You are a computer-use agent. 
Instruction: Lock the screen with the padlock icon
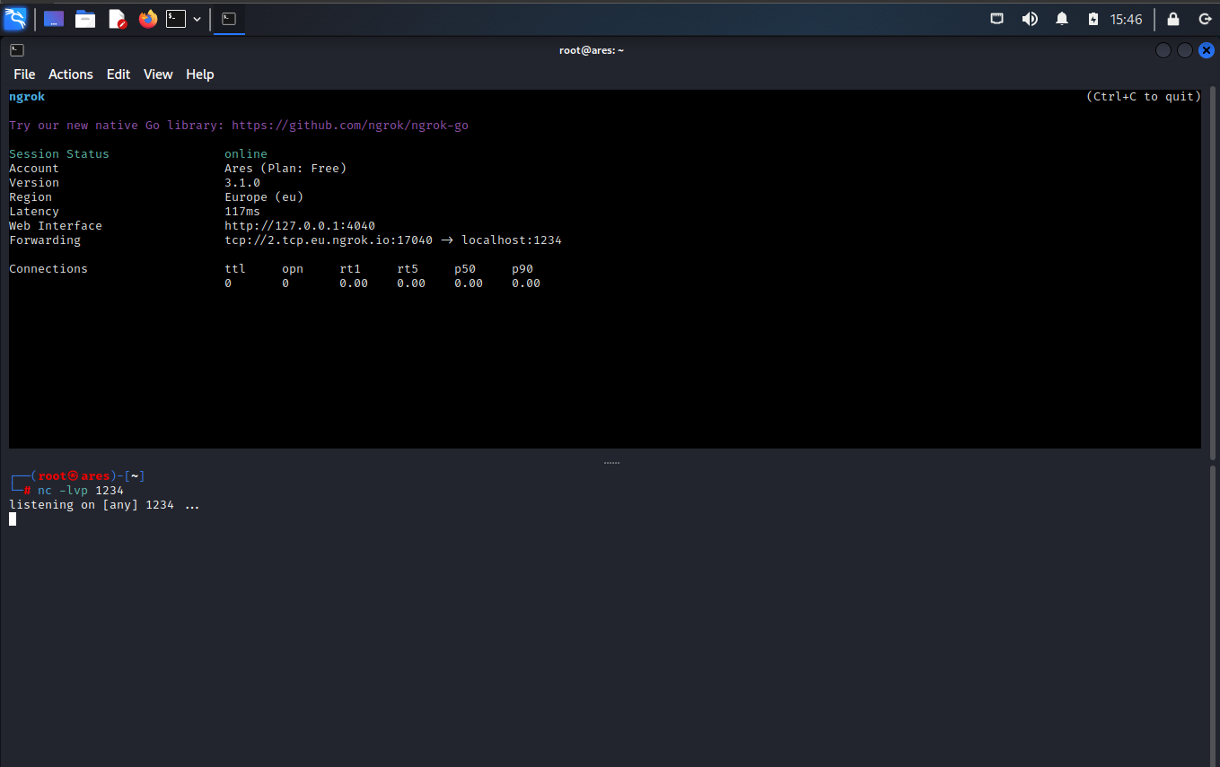(x=1172, y=19)
